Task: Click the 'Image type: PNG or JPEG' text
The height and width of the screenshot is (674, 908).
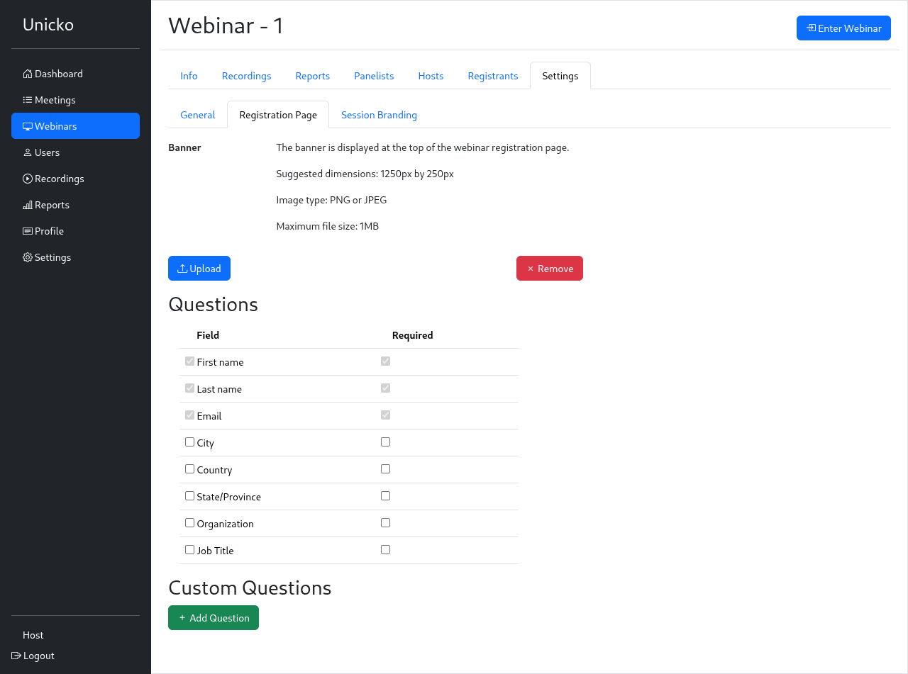Action: click(331, 200)
